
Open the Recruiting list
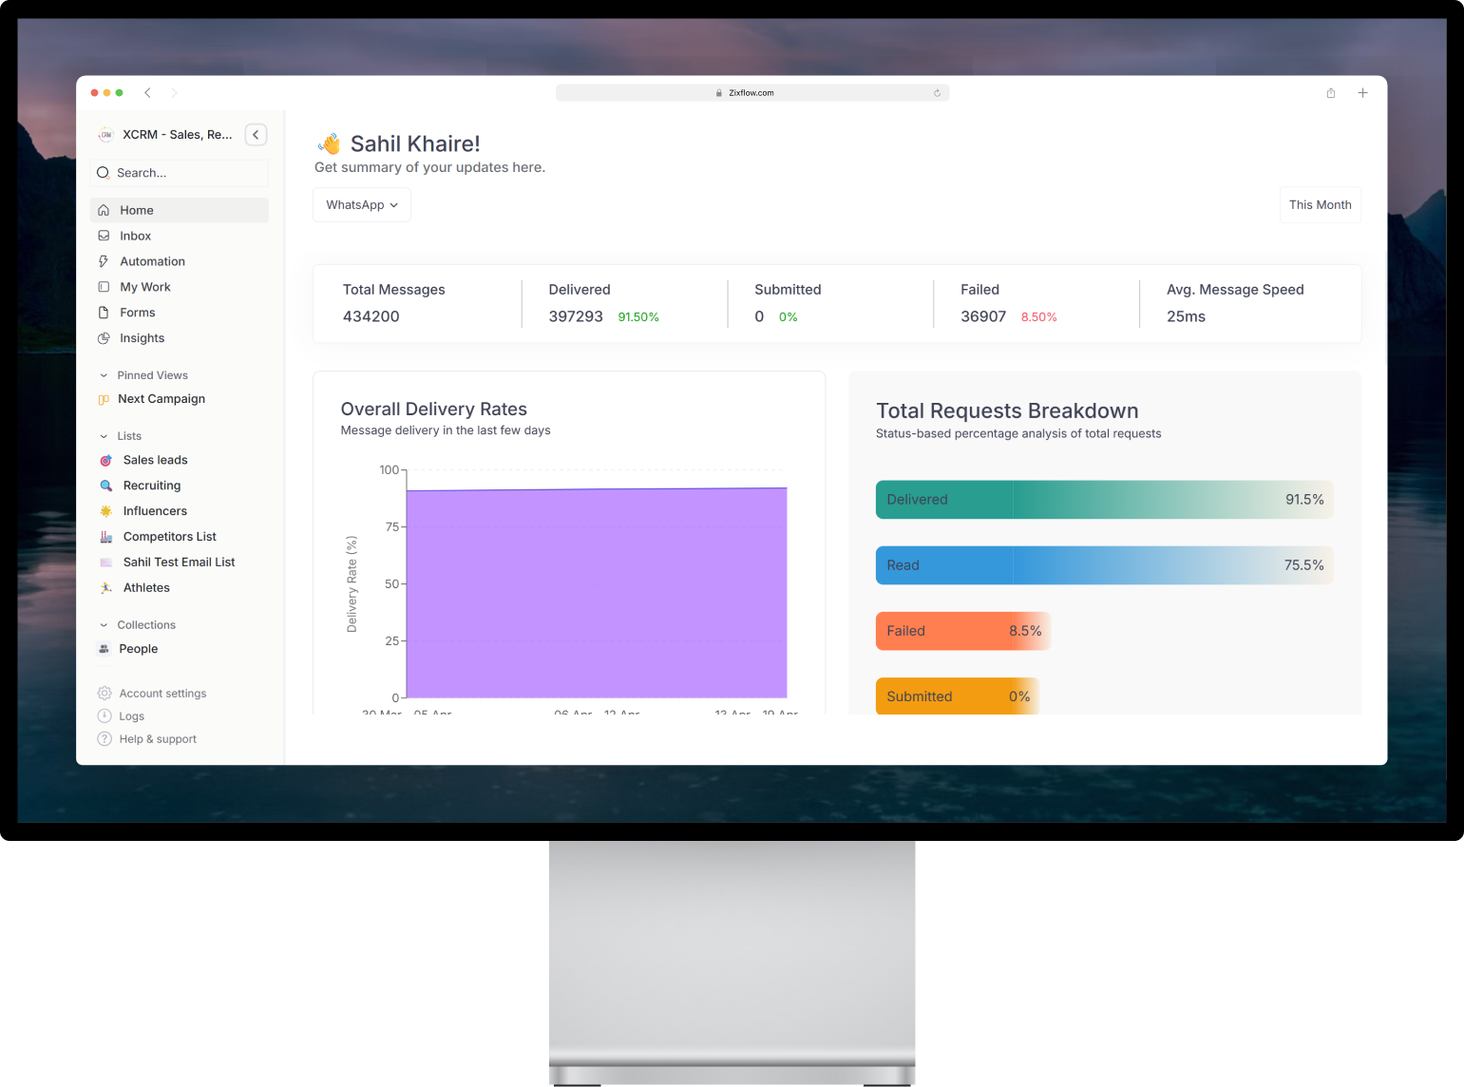[152, 486]
